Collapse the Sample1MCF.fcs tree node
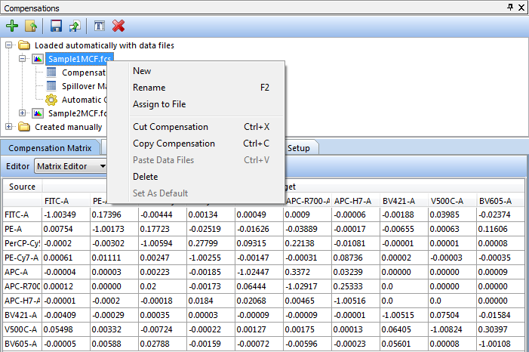 (x=23, y=59)
